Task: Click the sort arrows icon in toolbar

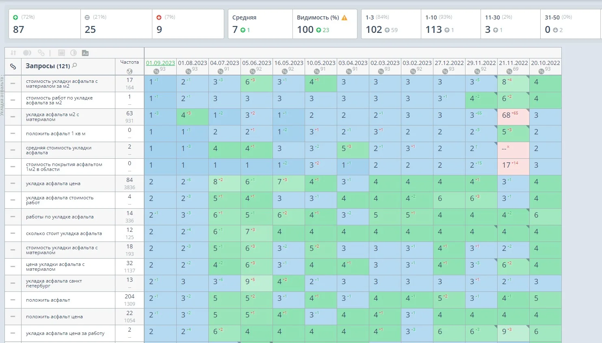Action: tap(13, 53)
